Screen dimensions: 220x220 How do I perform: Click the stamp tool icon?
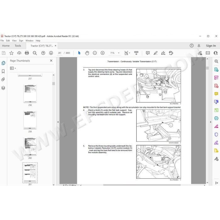(171, 53)
